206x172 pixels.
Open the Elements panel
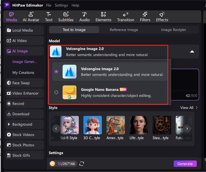(x=104, y=17)
